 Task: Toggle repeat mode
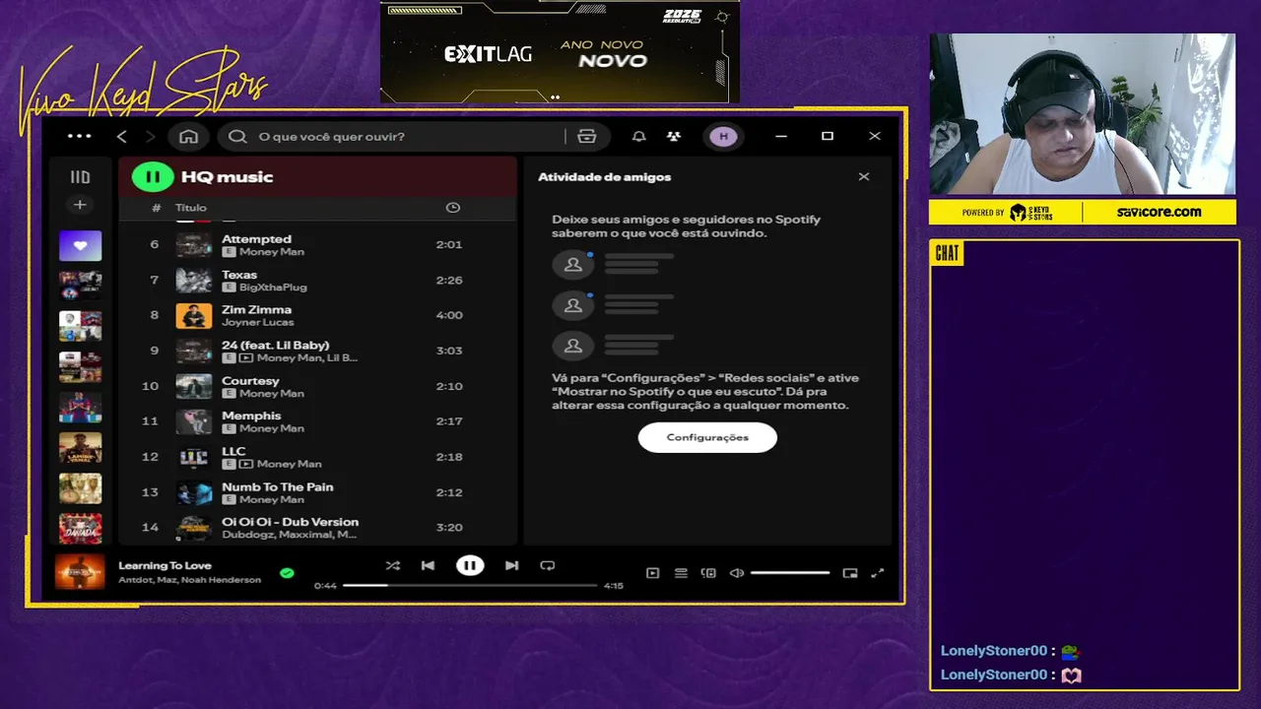click(x=548, y=565)
